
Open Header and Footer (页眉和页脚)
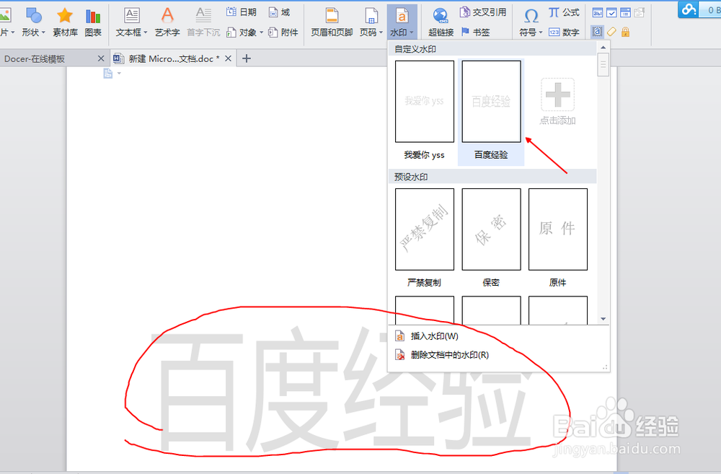pyautogui.click(x=332, y=22)
